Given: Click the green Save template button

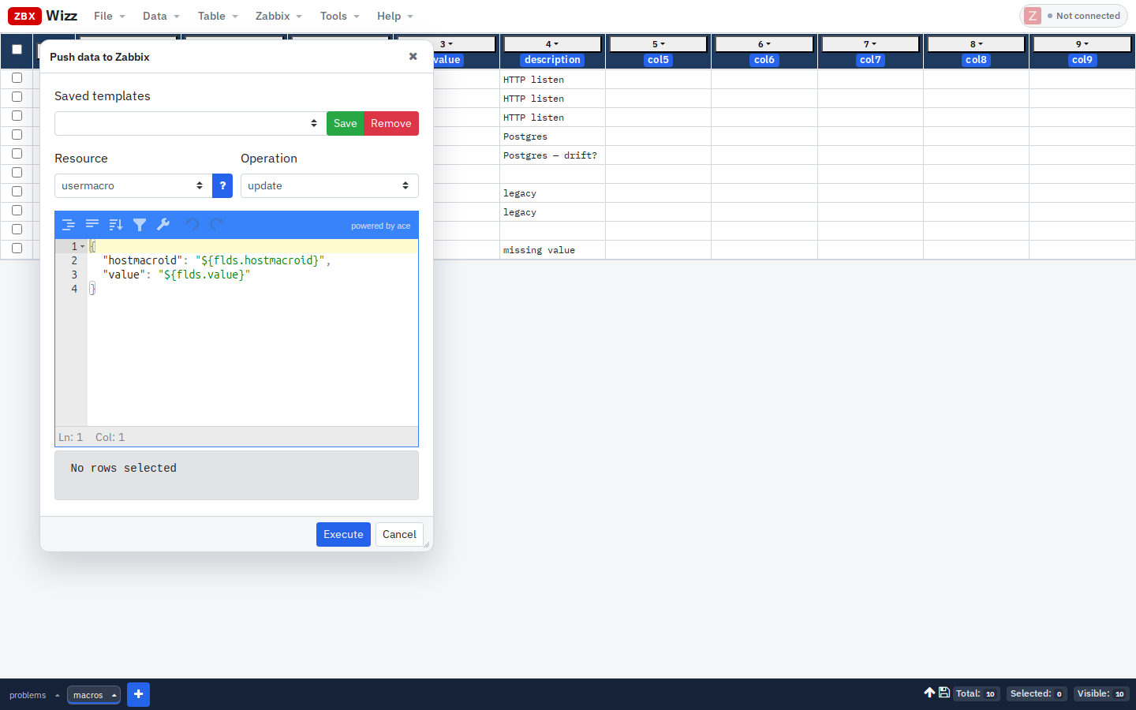Looking at the screenshot, I should click(345, 123).
